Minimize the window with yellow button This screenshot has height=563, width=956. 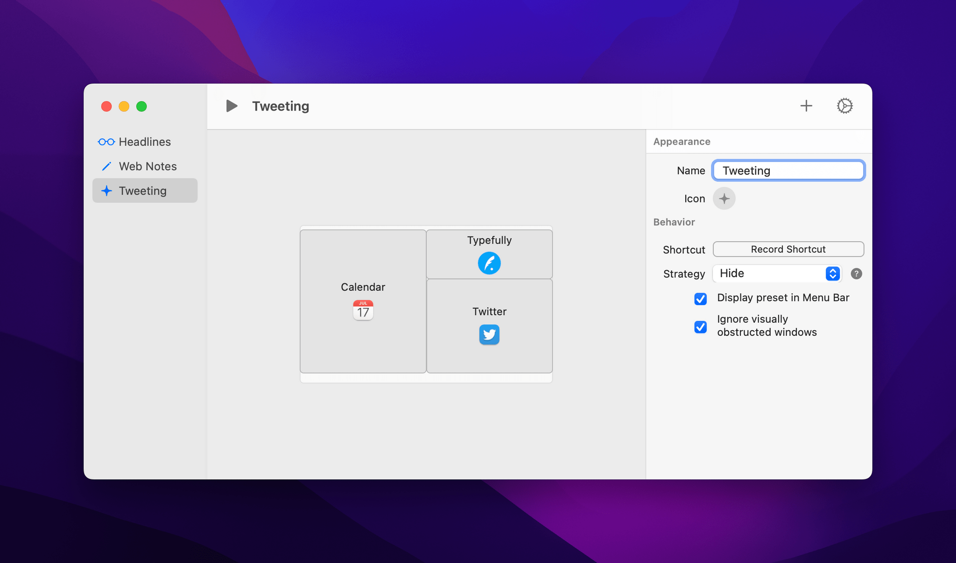tap(124, 106)
